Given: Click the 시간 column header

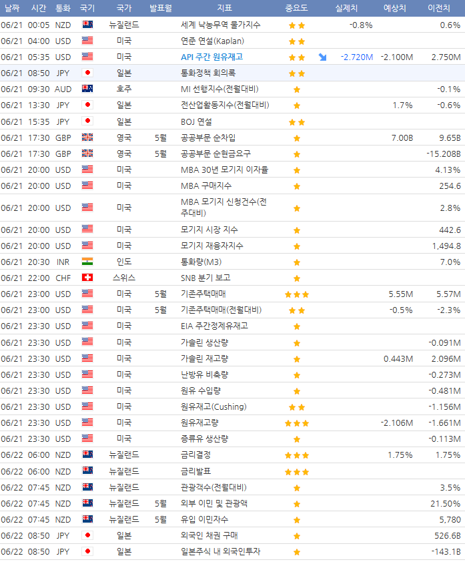Looking at the screenshot, I should pos(39,8).
